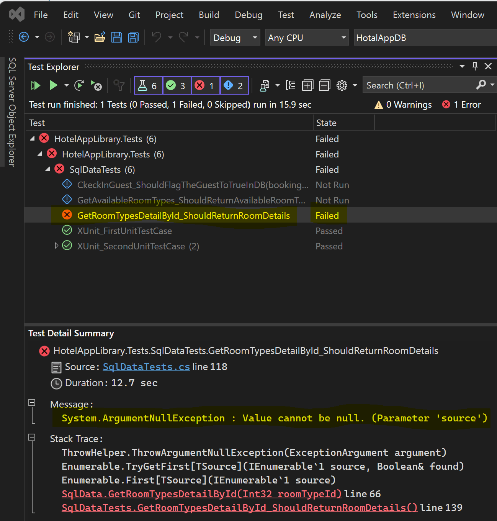Run all tests in Test Explorer
Image resolution: width=497 pixels, height=521 pixels.
35,85
